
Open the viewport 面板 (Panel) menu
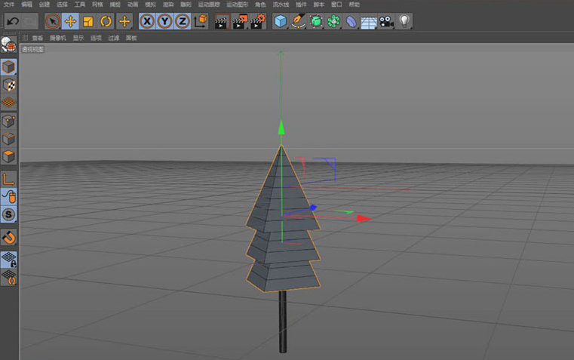click(131, 38)
